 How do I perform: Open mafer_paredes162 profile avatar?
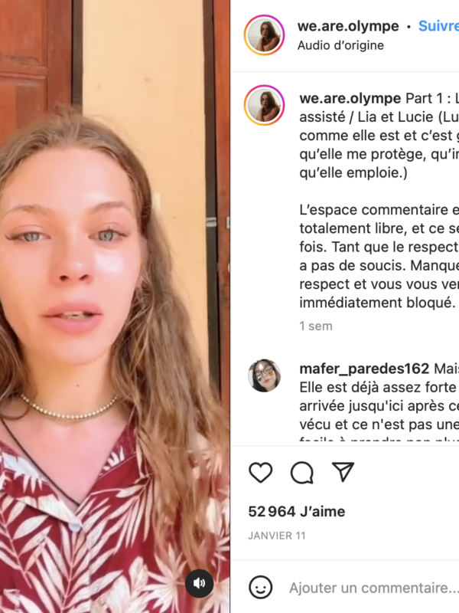264,375
